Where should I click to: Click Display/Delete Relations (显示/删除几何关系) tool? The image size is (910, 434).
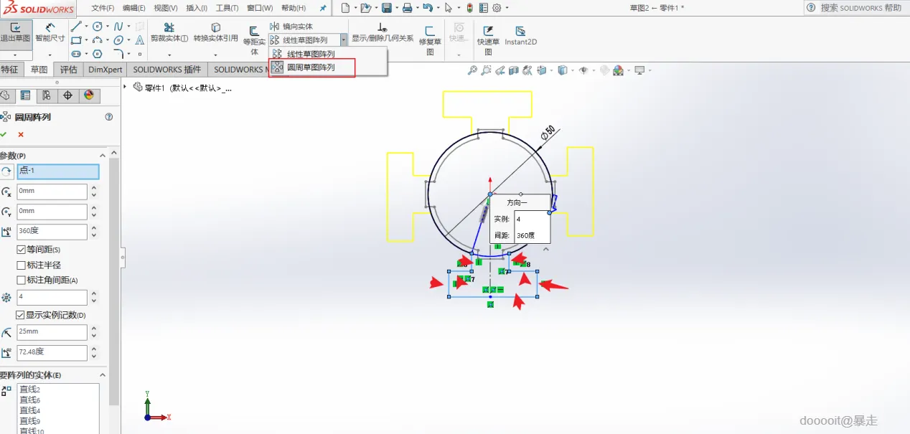[383, 33]
